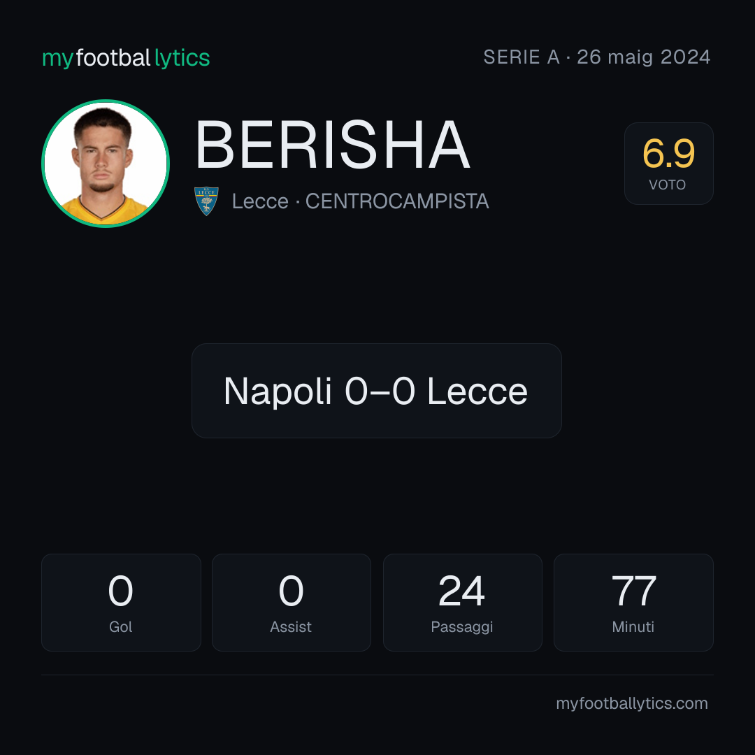Select the Minuti tile showing 77
Viewport: 755px width, 755px height.
pos(633,603)
